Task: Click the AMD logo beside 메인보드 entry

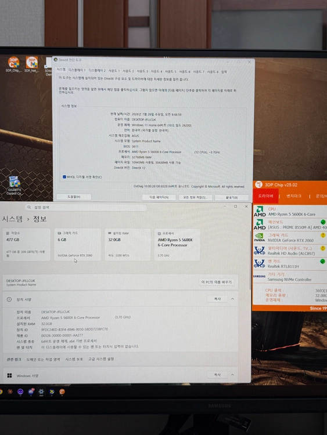Action: (x=260, y=224)
